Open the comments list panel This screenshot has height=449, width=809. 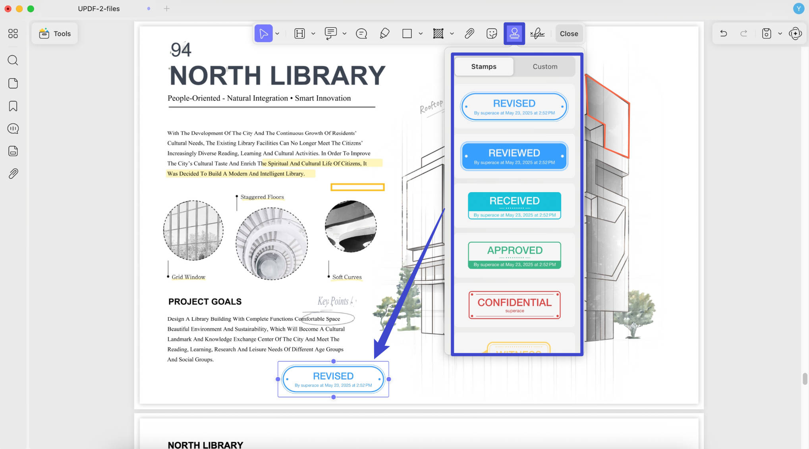click(x=13, y=129)
